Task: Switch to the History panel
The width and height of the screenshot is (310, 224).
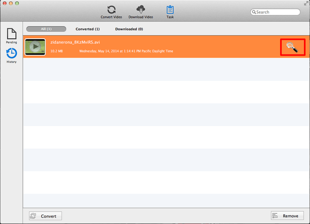Action: (11, 56)
